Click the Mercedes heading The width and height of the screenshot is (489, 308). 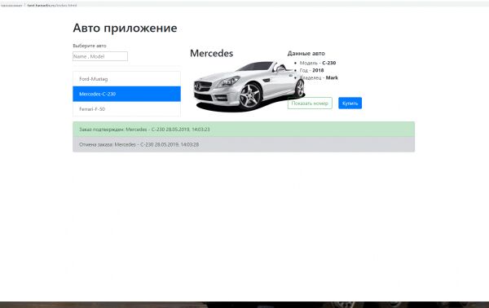[211, 53]
